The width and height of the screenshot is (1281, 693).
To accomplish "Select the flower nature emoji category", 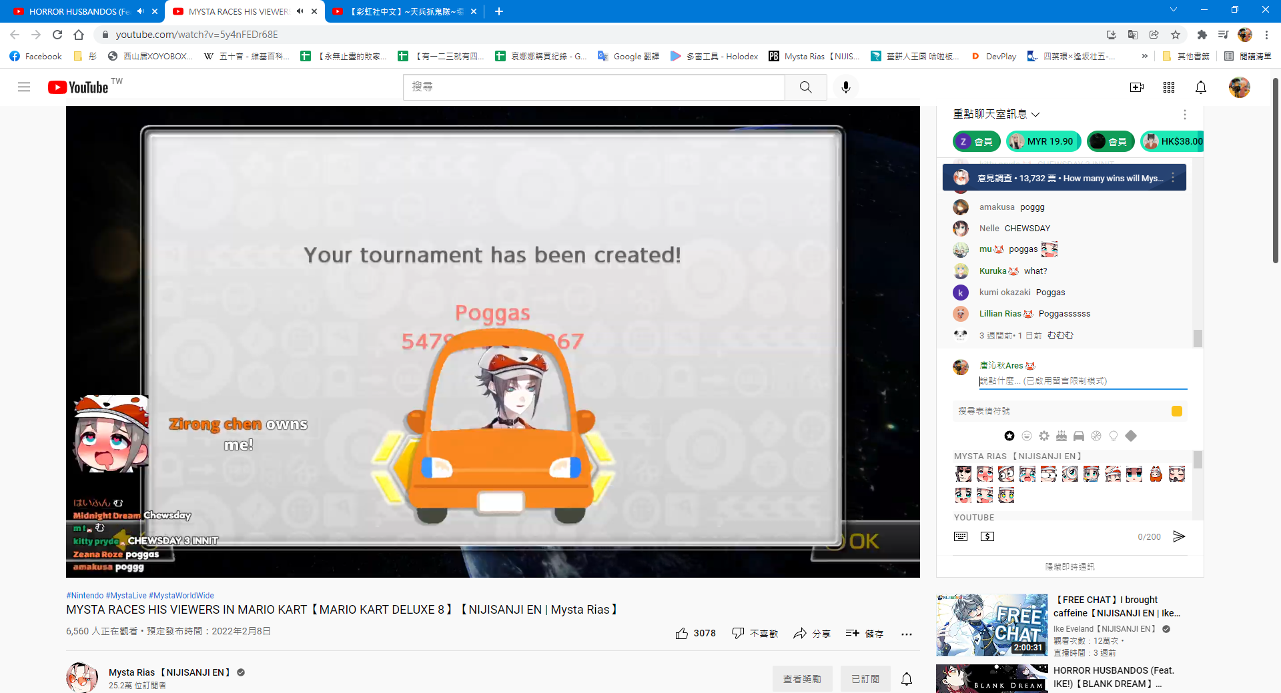I will tap(1044, 436).
